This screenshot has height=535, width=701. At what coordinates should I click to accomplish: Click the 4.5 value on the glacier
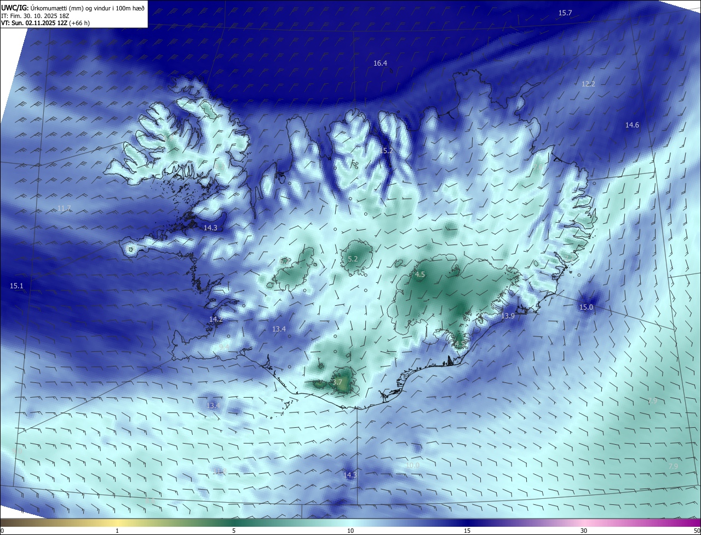coord(420,275)
